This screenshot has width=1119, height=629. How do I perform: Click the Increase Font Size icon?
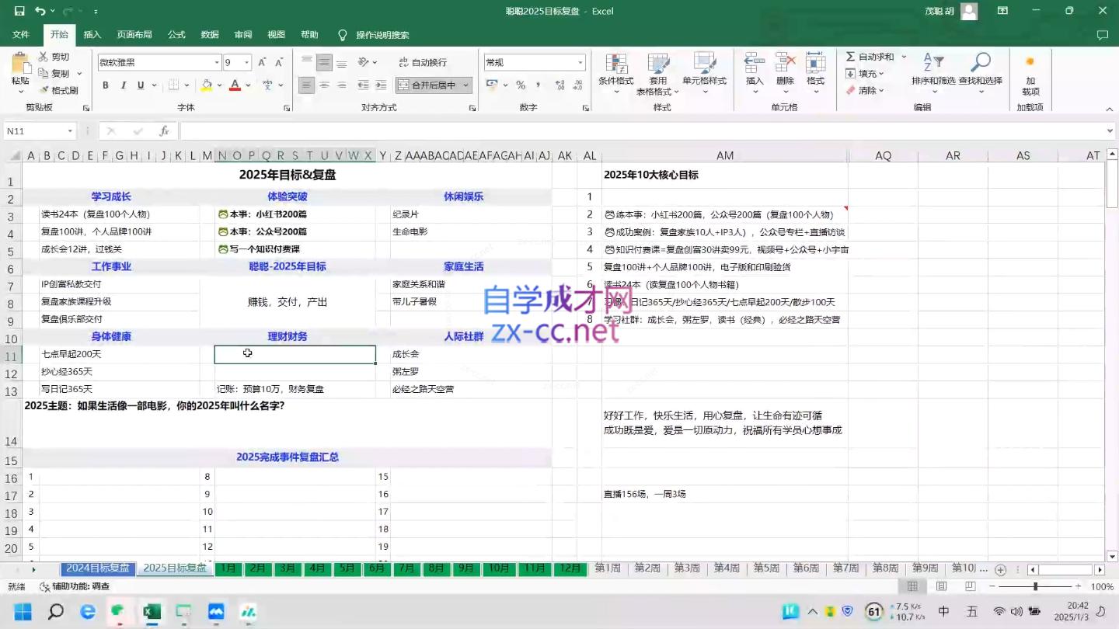[262, 62]
